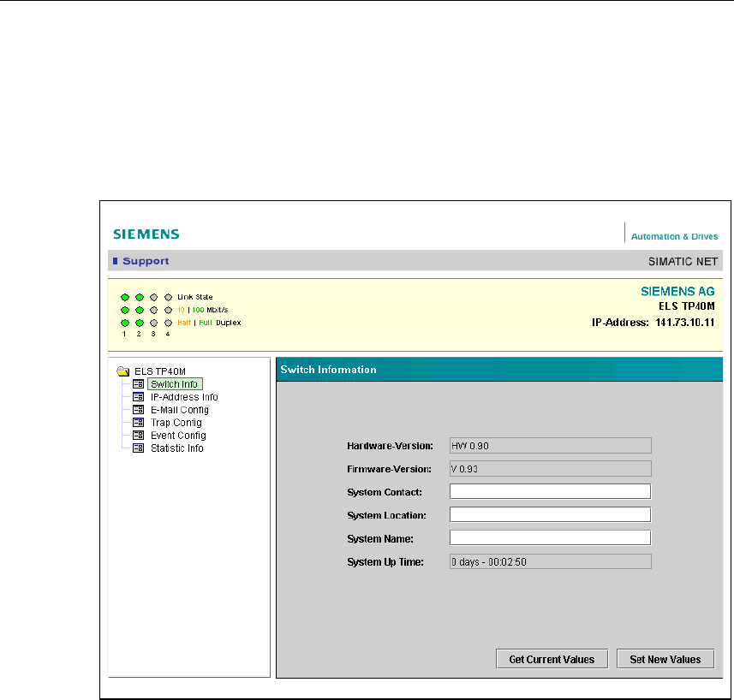Screen dimensions: 734x700
Task: Click the SIMATIC NET text
Action: [x=683, y=262]
